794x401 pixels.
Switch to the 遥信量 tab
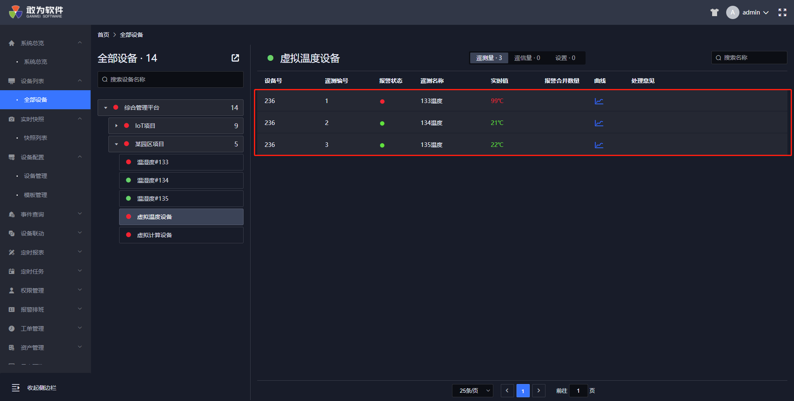[x=527, y=58]
